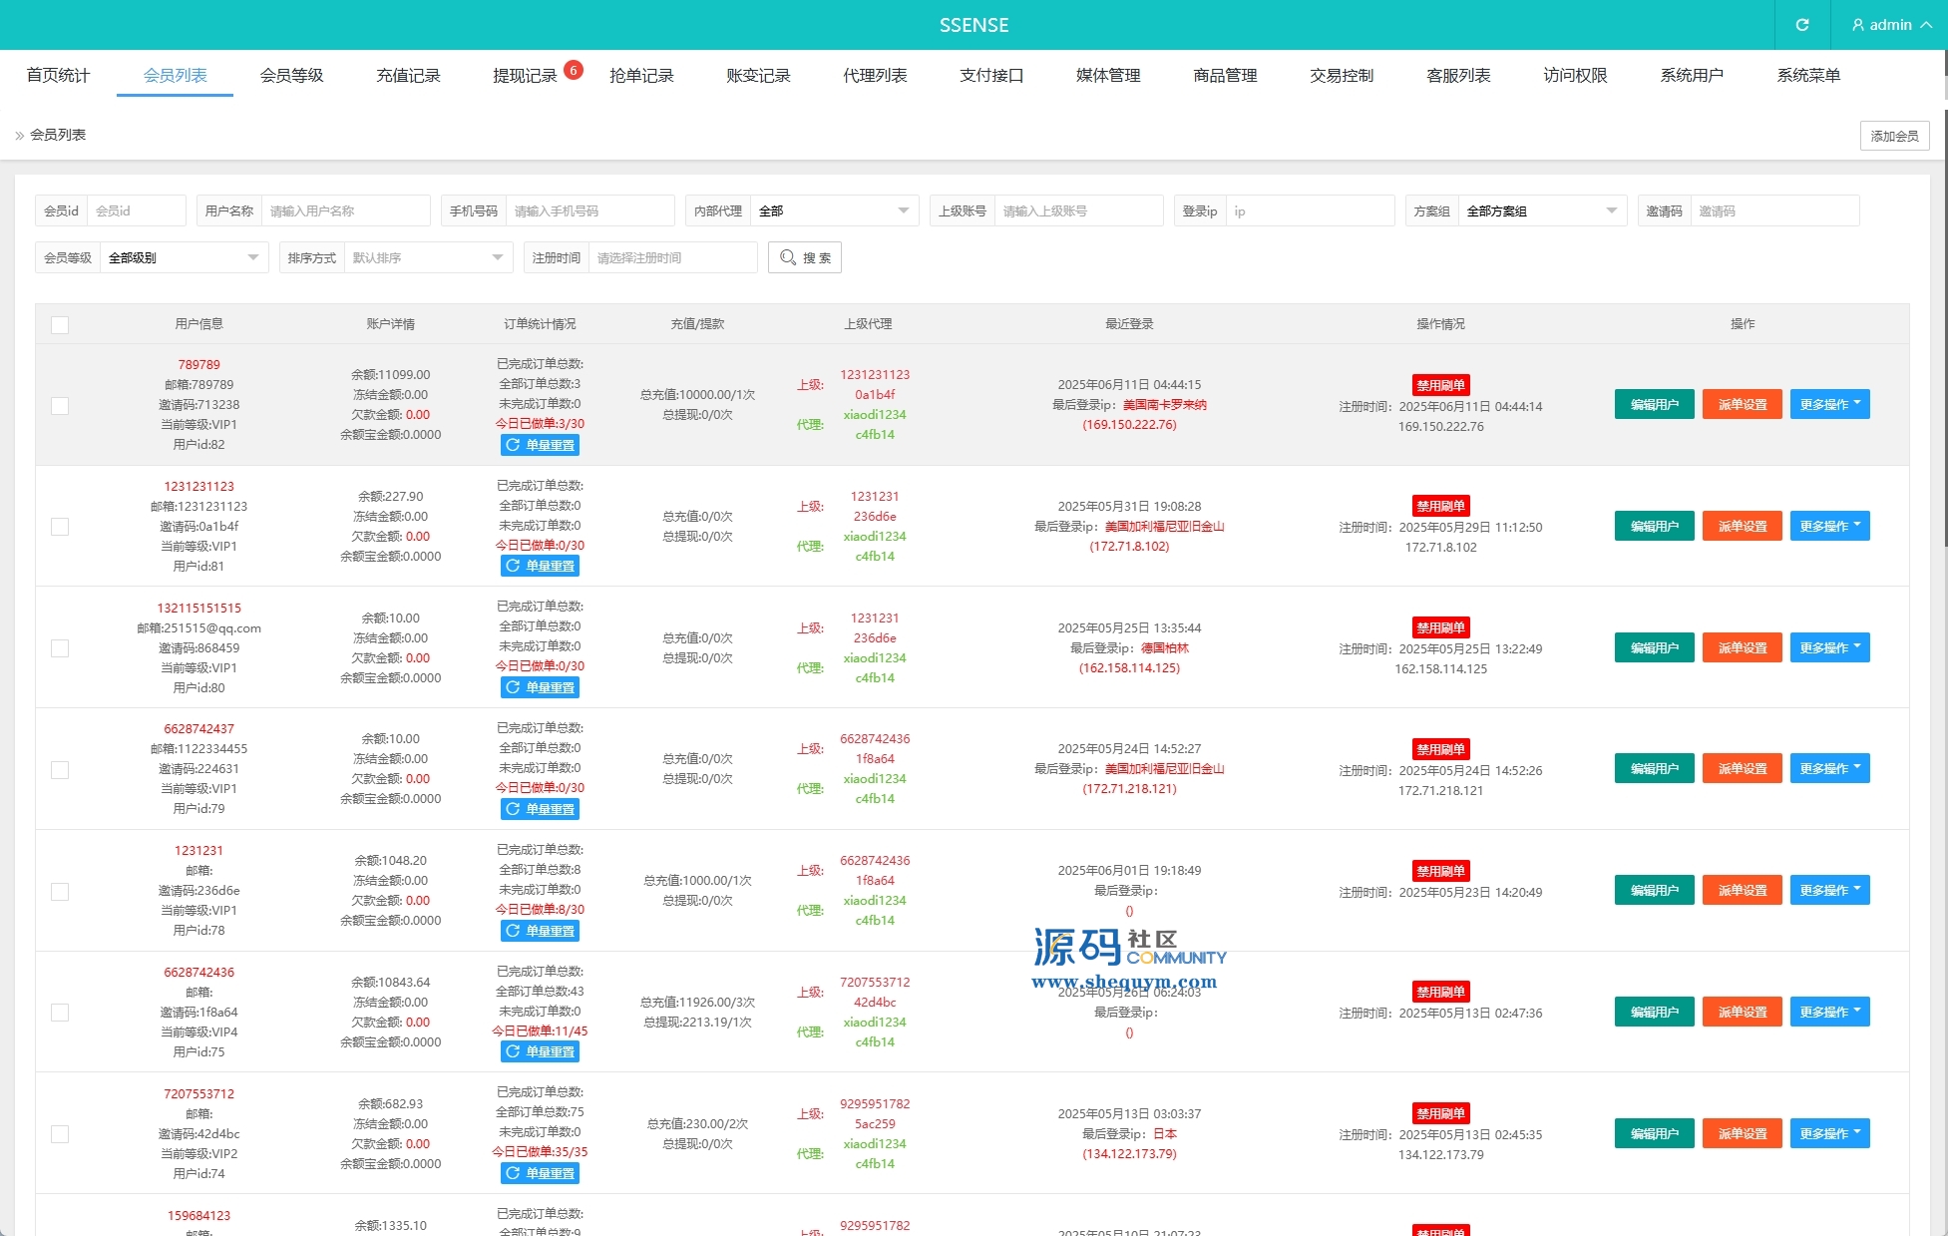
Task: Open 更多操作 menu for user 789789
Action: [1828, 404]
